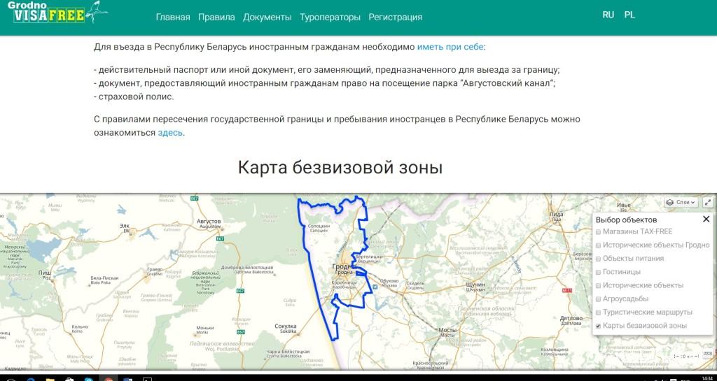Enable the Магазины TAX-FREE checkbox

point(598,232)
